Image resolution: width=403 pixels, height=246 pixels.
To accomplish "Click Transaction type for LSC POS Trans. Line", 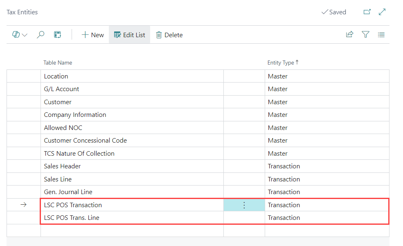I will coord(327,218).
